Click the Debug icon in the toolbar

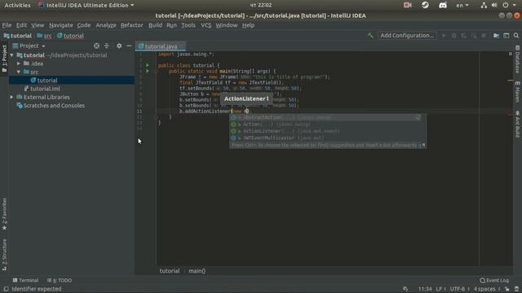click(x=453, y=36)
